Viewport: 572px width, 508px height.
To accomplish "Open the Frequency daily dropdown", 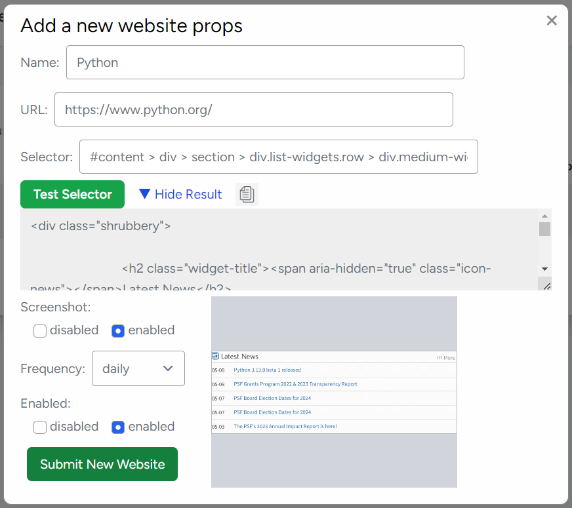I will pos(138,368).
